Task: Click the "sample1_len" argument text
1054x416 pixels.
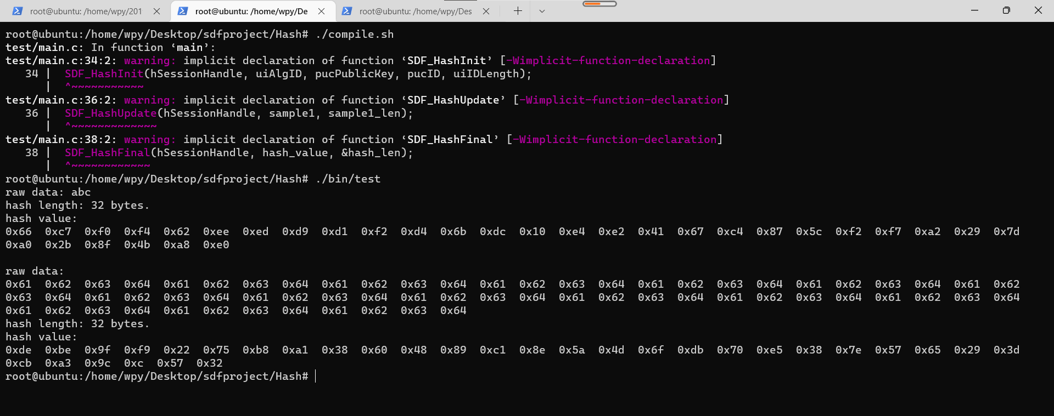Action: tap(365, 113)
